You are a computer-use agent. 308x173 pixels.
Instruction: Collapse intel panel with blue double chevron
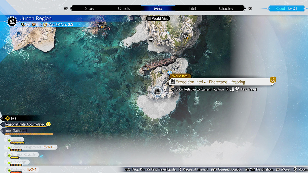coord(42,156)
